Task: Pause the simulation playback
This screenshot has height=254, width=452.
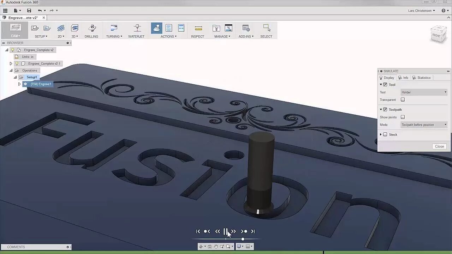Action: (x=226, y=231)
